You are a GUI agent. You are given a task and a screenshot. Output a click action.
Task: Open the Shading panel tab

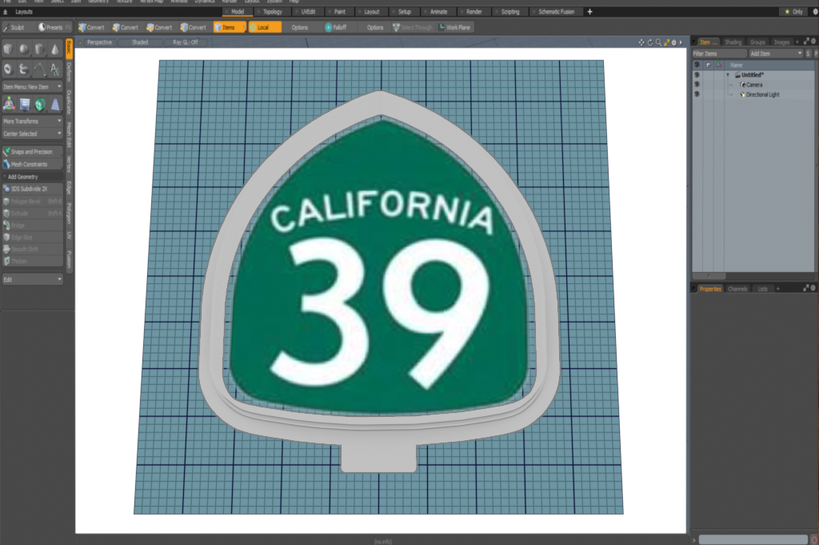pyautogui.click(x=733, y=42)
